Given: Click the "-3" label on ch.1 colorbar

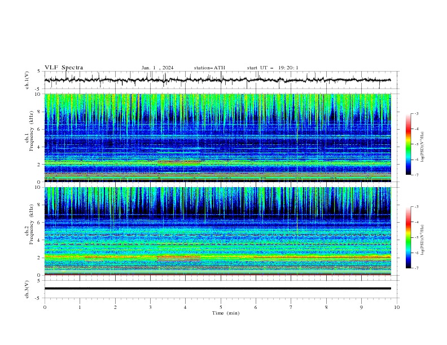Looking at the screenshot, I should [416, 113].
